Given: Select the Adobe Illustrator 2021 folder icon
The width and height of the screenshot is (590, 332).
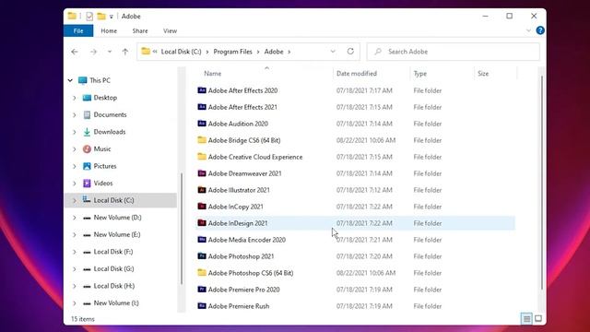Looking at the screenshot, I should pyautogui.click(x=202, y=190).
